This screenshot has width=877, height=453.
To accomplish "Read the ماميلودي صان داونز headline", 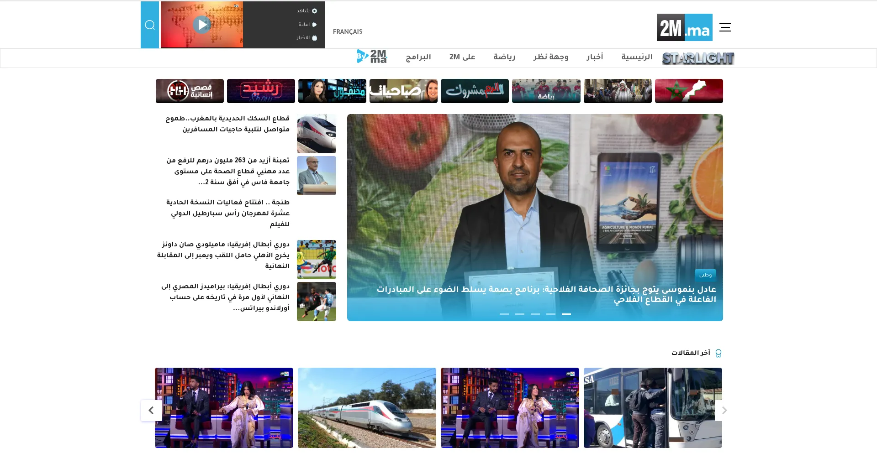I will [x=223, y=255].
